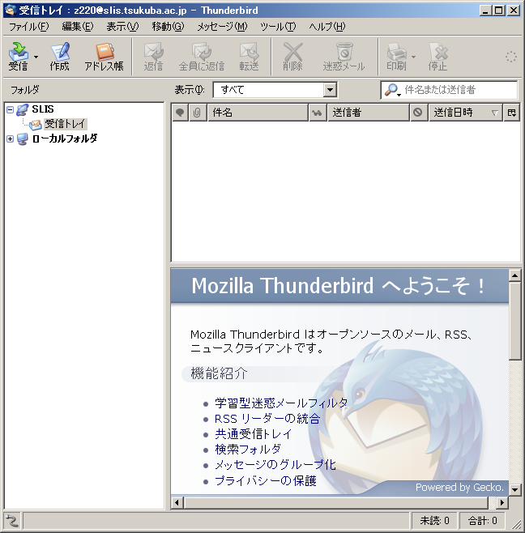Sort by junk status column icon
Image resolution: width=525 pixels, height=533 pixels.
click(418, 113)
